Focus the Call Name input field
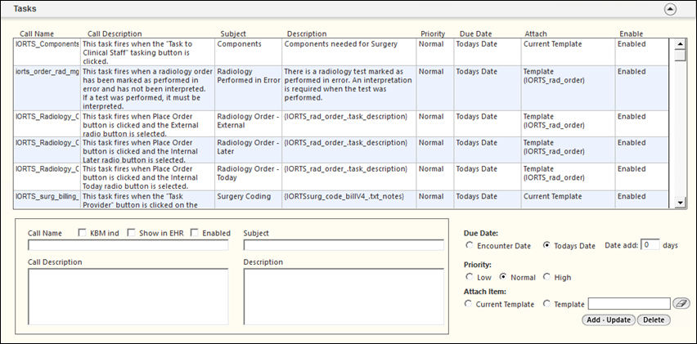Viewport: 697px width, 344px height. pyautogui.click(x=128, y=245)
